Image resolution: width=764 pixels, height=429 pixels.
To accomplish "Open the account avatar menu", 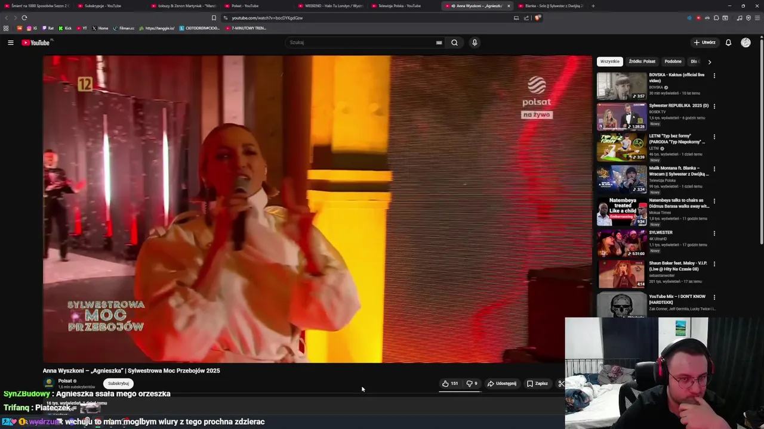I will [745, 42].
